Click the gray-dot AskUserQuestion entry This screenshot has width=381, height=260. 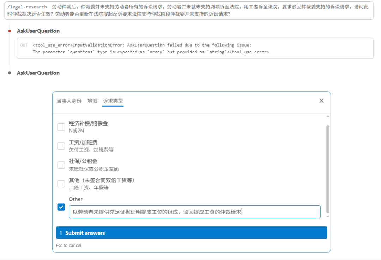[x=38, y=73]
